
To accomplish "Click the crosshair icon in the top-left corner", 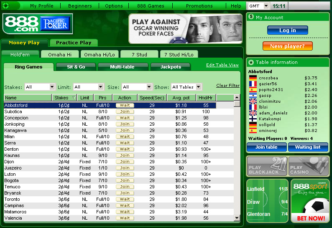I will pos(6,6).
